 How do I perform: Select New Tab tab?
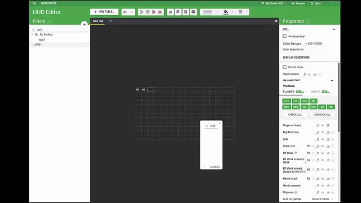(98, 21)
